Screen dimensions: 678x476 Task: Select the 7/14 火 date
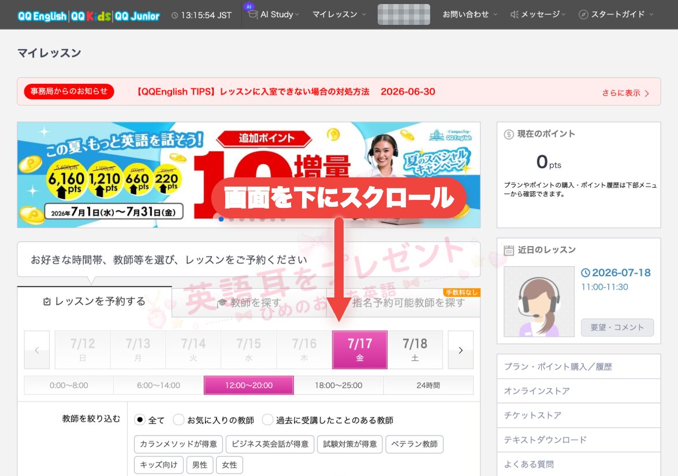click(x=193, y=349)
